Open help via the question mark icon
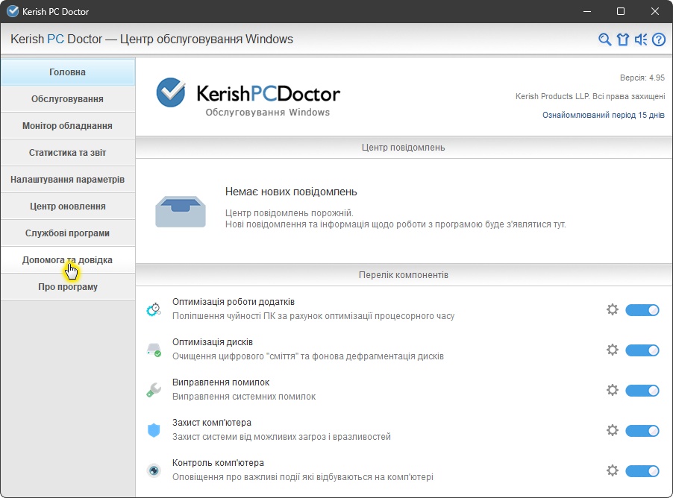 pos(658,40)
